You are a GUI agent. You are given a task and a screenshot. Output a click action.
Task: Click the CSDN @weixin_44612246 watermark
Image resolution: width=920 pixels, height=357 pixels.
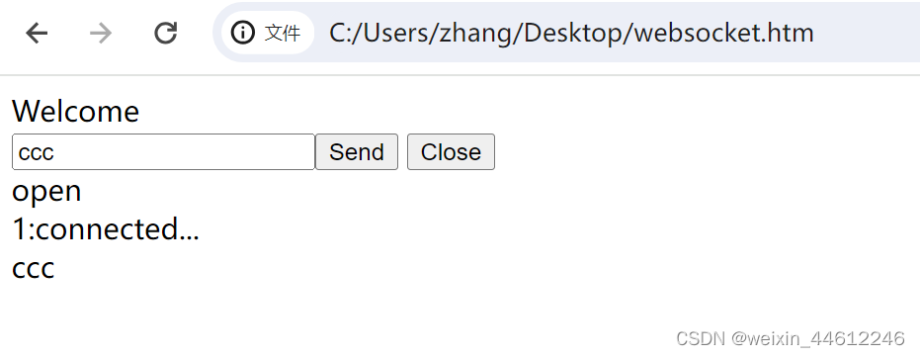pos(790,339)
